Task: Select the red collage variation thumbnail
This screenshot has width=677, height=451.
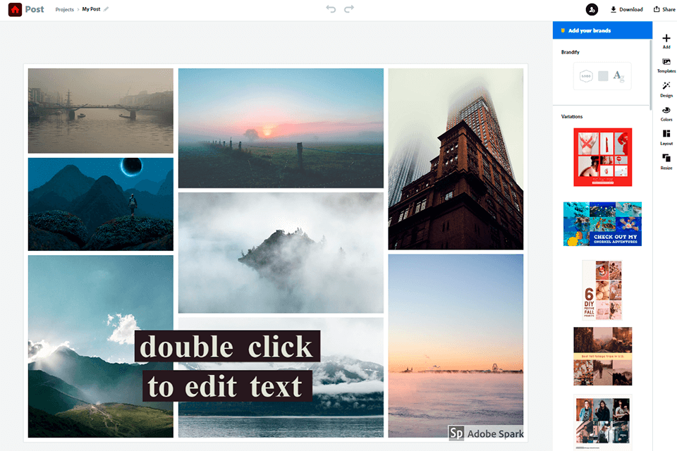Action: (602, 156)
